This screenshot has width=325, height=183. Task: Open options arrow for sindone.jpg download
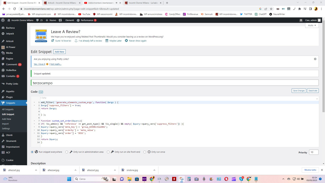click(x=154, y=170)
